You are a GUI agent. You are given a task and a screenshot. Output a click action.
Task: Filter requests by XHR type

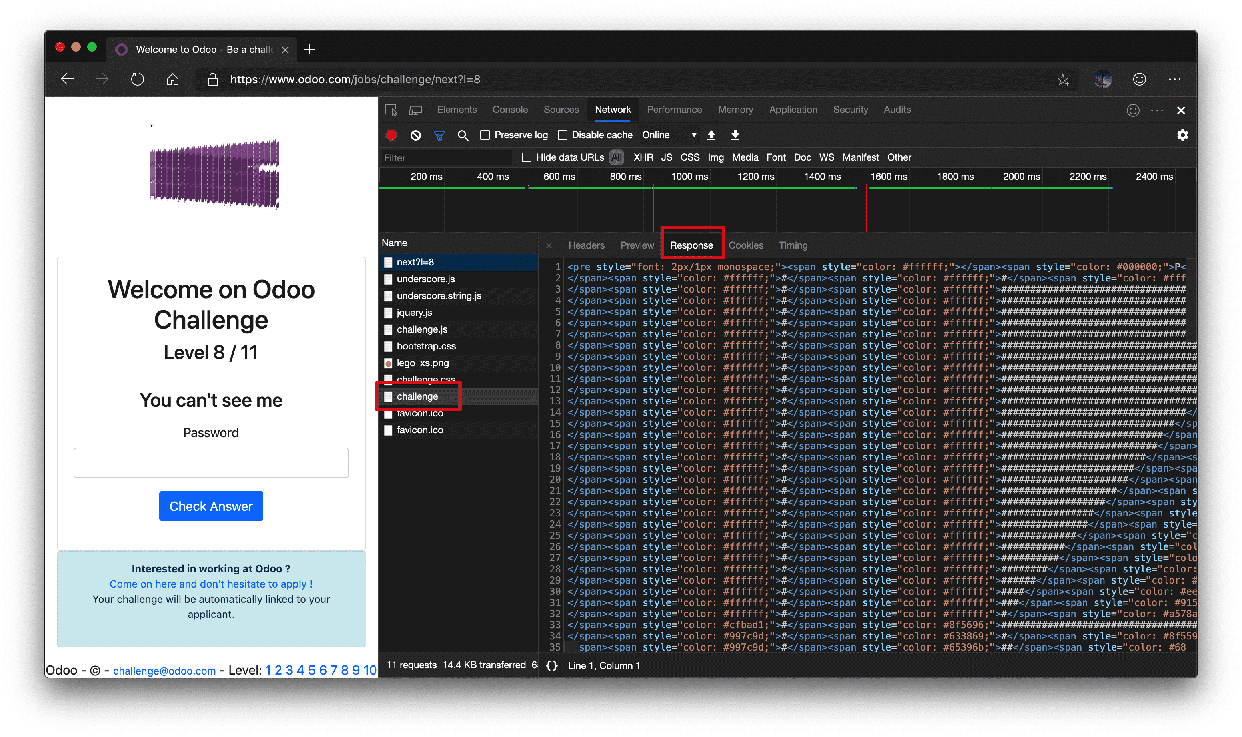(x=643, y=157)
